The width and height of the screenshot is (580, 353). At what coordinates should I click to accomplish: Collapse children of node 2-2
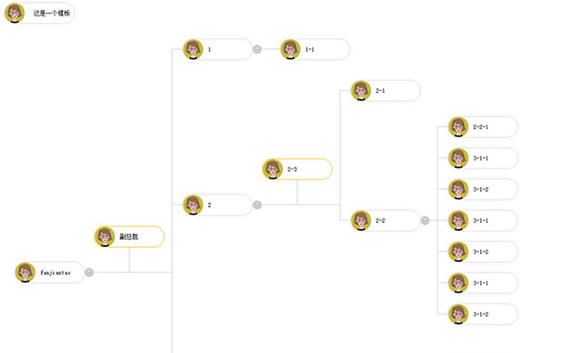point(425,220)
